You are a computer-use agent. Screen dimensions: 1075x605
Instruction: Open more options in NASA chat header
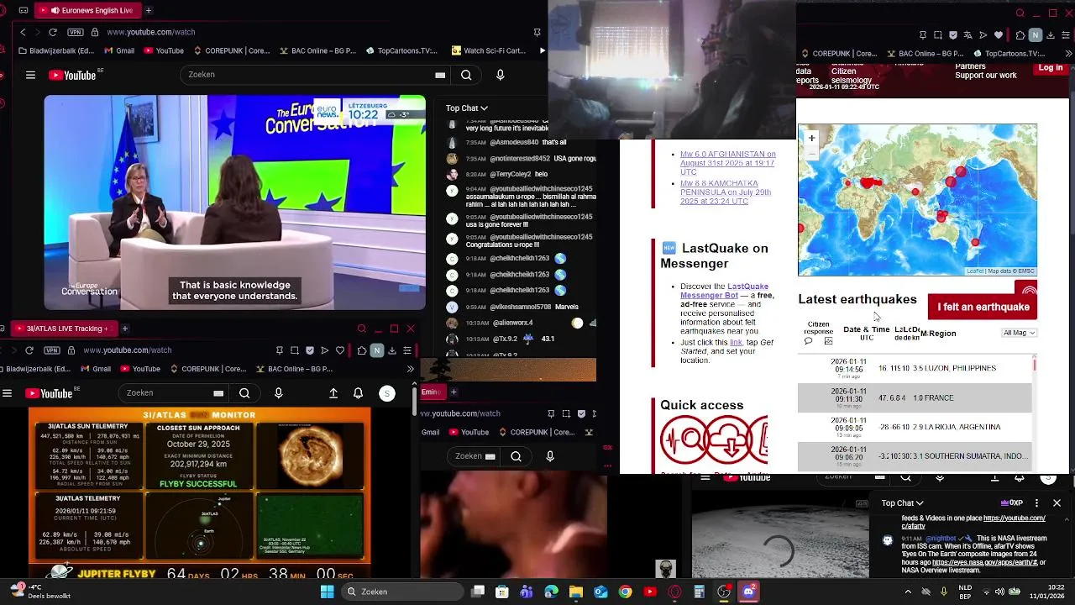[1036, 502]
